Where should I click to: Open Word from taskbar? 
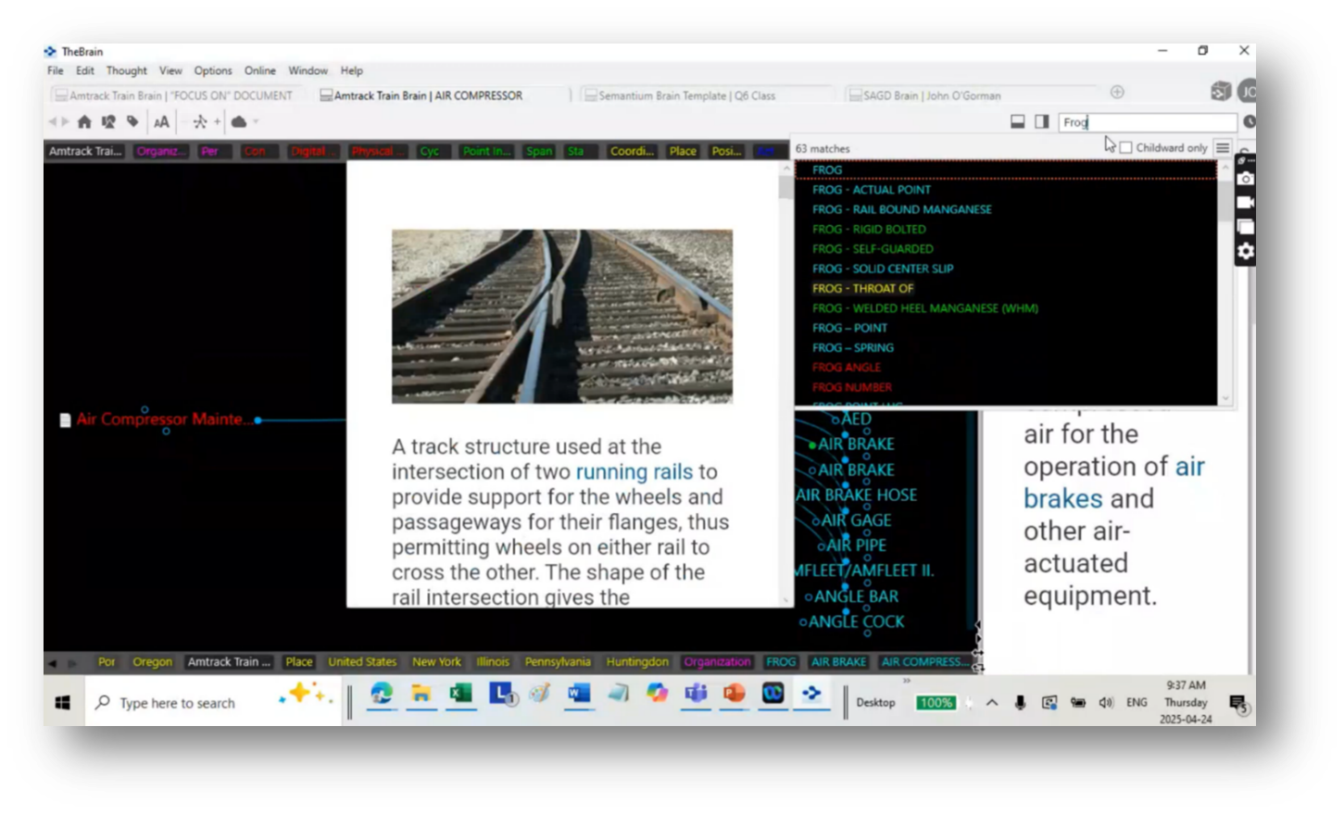tap(579, 694)
